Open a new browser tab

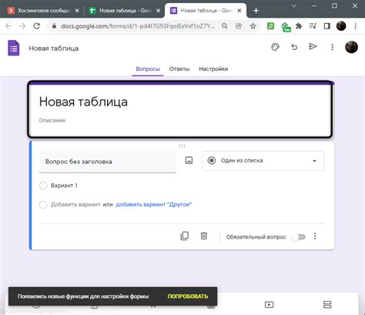pyautogui.click(x=256, y=11)
